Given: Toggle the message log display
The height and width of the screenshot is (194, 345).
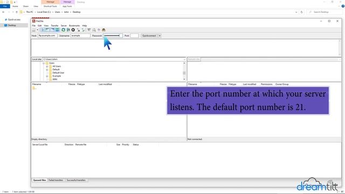Looking at the screenshot, I should [43, 30].
